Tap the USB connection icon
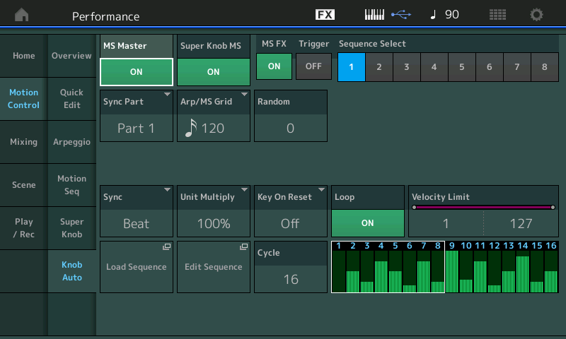 click(401, 15)
